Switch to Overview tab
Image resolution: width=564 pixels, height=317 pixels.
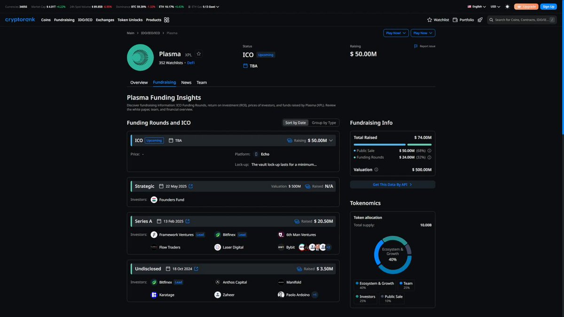tap(139, 82)
